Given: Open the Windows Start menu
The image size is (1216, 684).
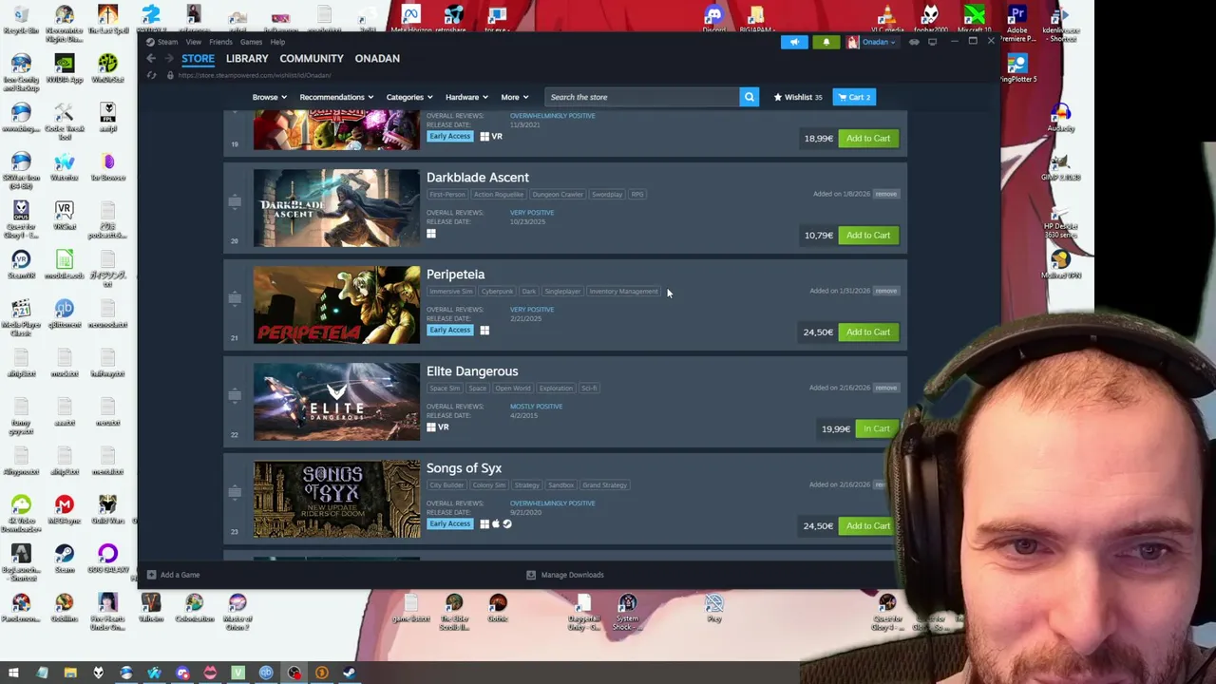Looking at the screenshot, I should click(x=13, y=673).
